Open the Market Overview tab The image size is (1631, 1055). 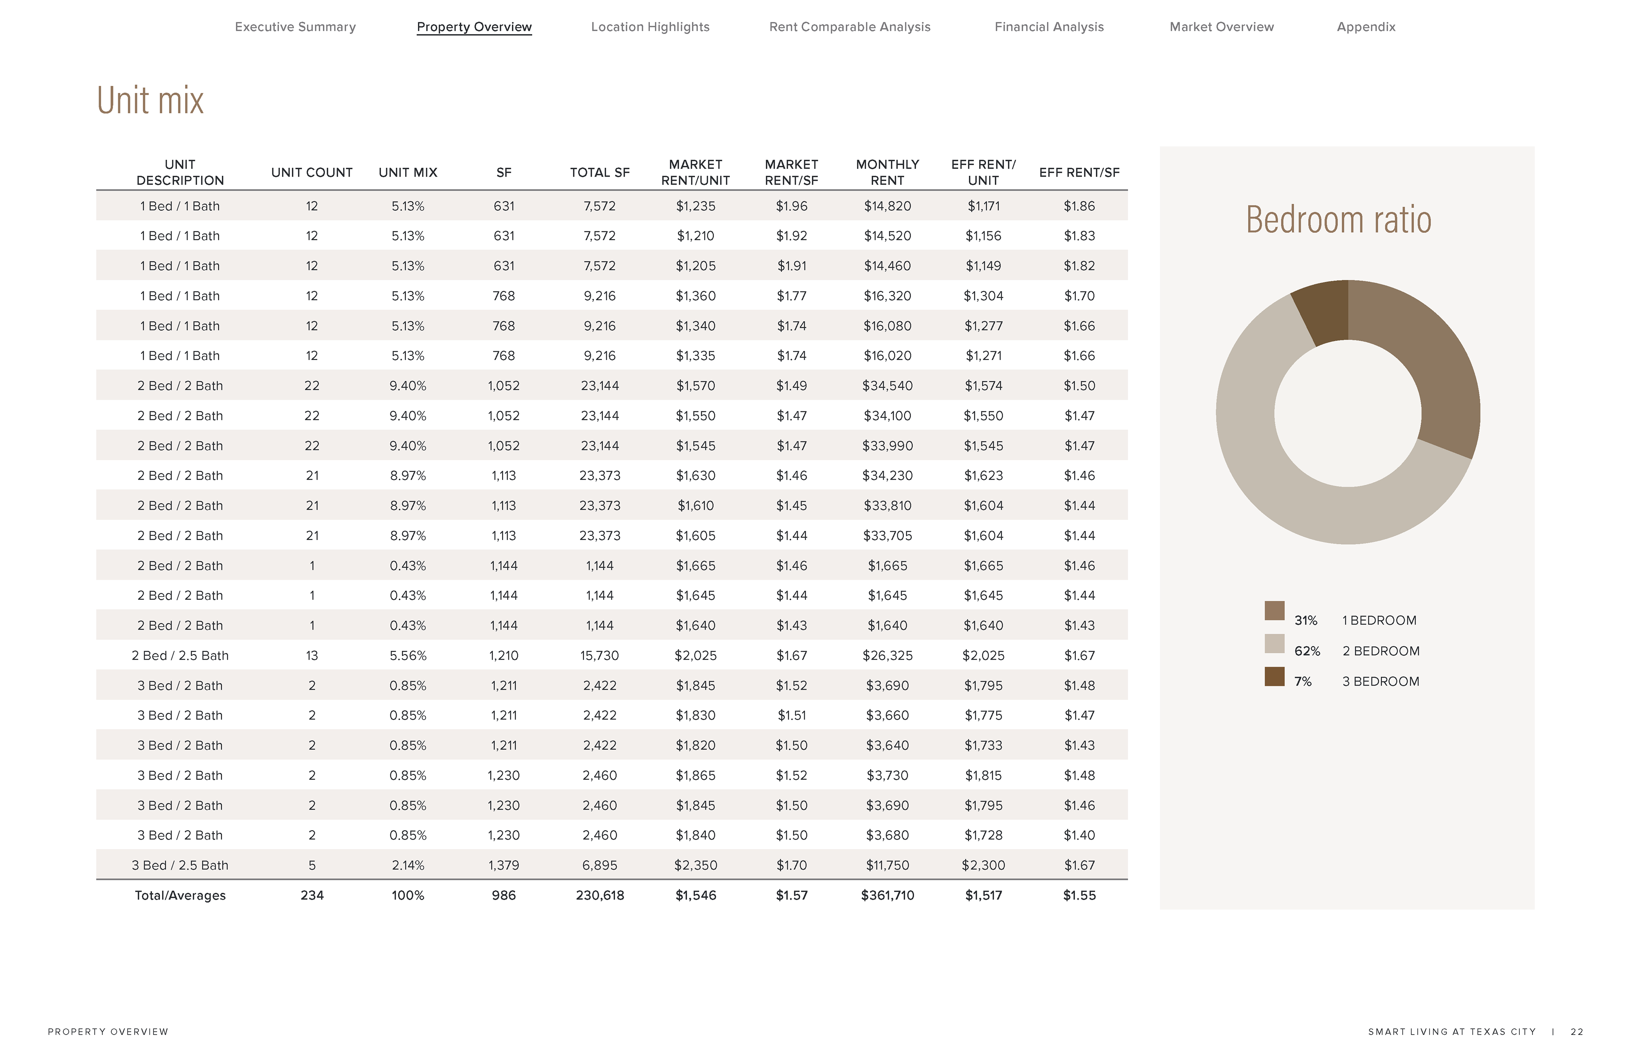1221,27
